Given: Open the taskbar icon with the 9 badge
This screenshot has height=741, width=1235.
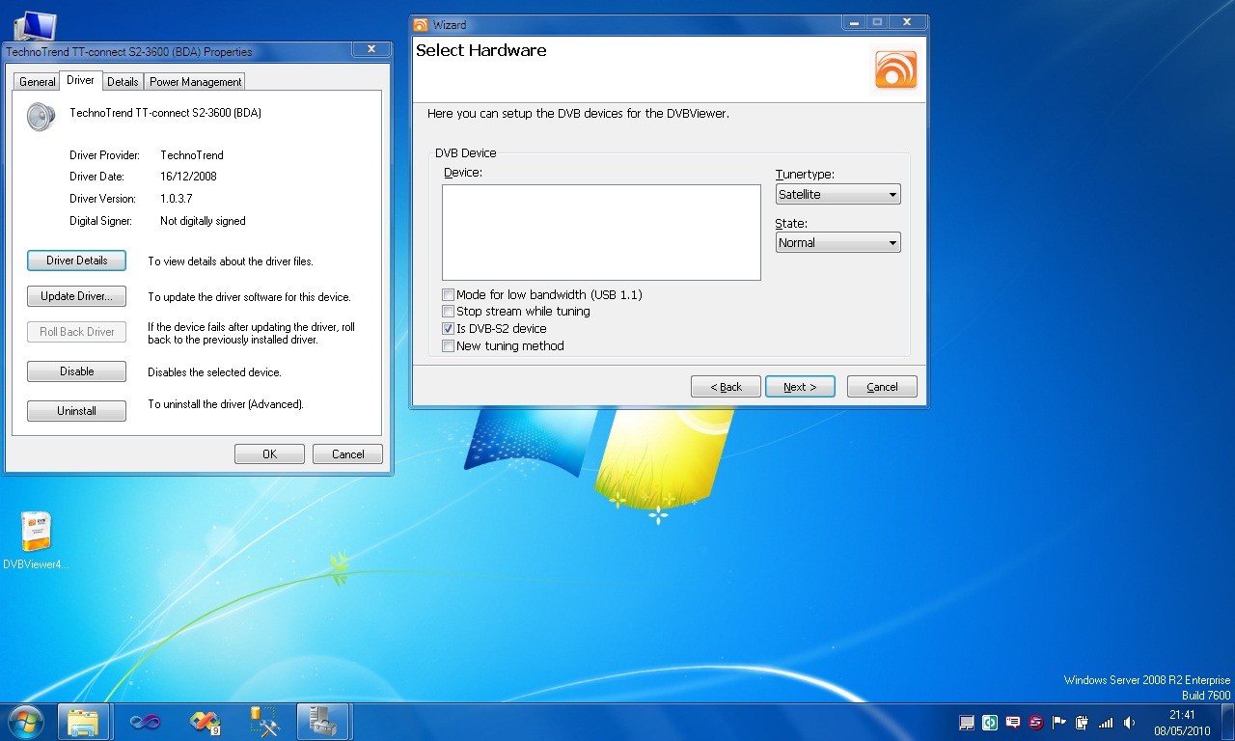Looking at the screenshot, I should coord(205,721).
